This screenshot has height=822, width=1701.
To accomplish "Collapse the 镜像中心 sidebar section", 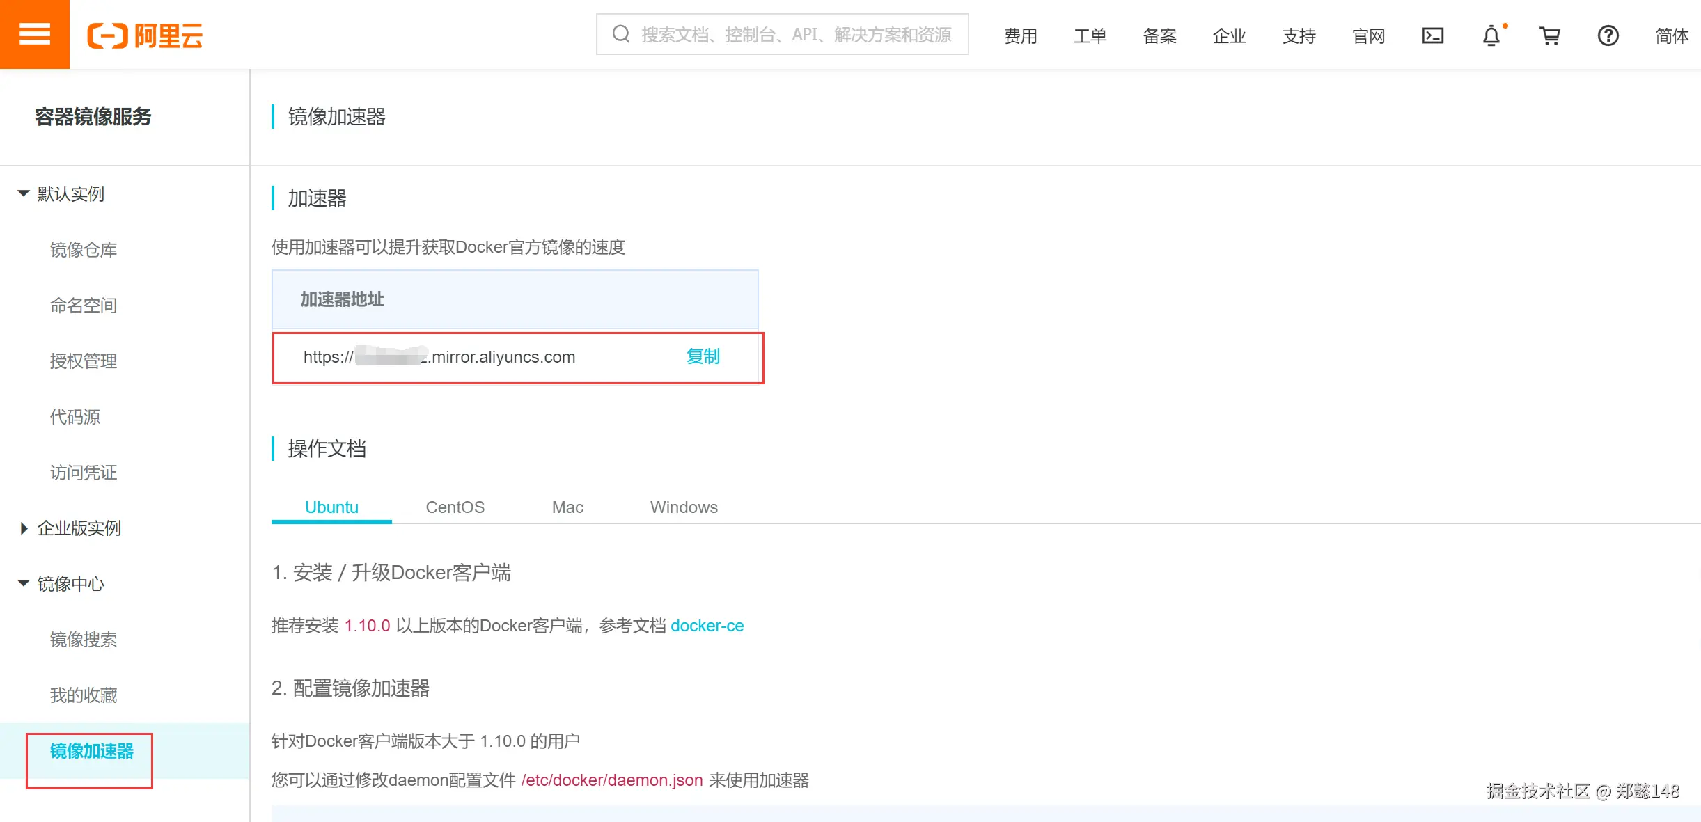I will pos(61,584).
